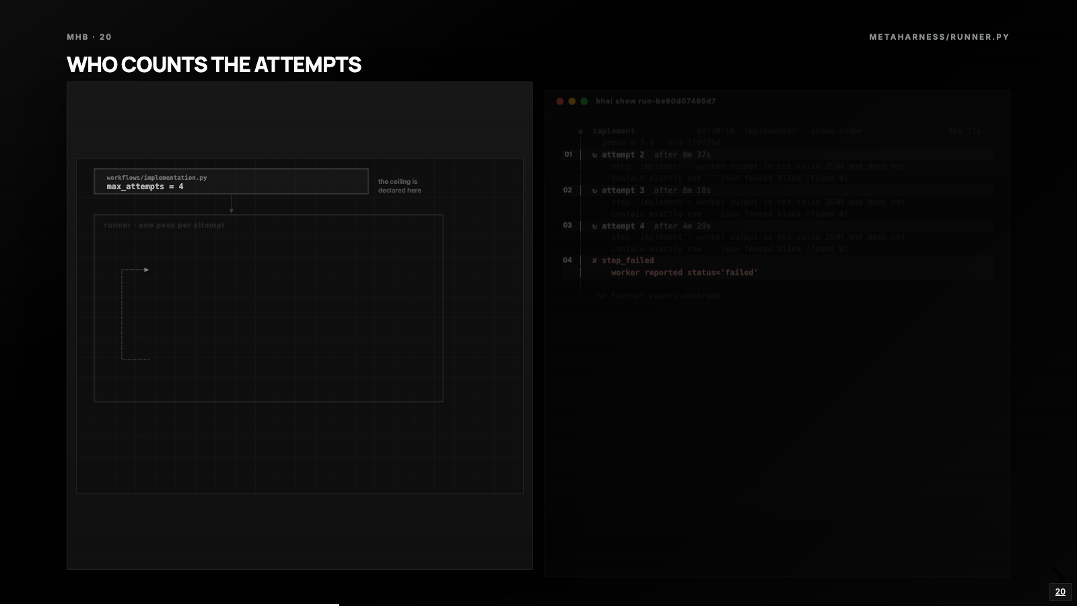Click the JSON error message under attempt 3
1077x606 pixels.
[x=758, y=208]
